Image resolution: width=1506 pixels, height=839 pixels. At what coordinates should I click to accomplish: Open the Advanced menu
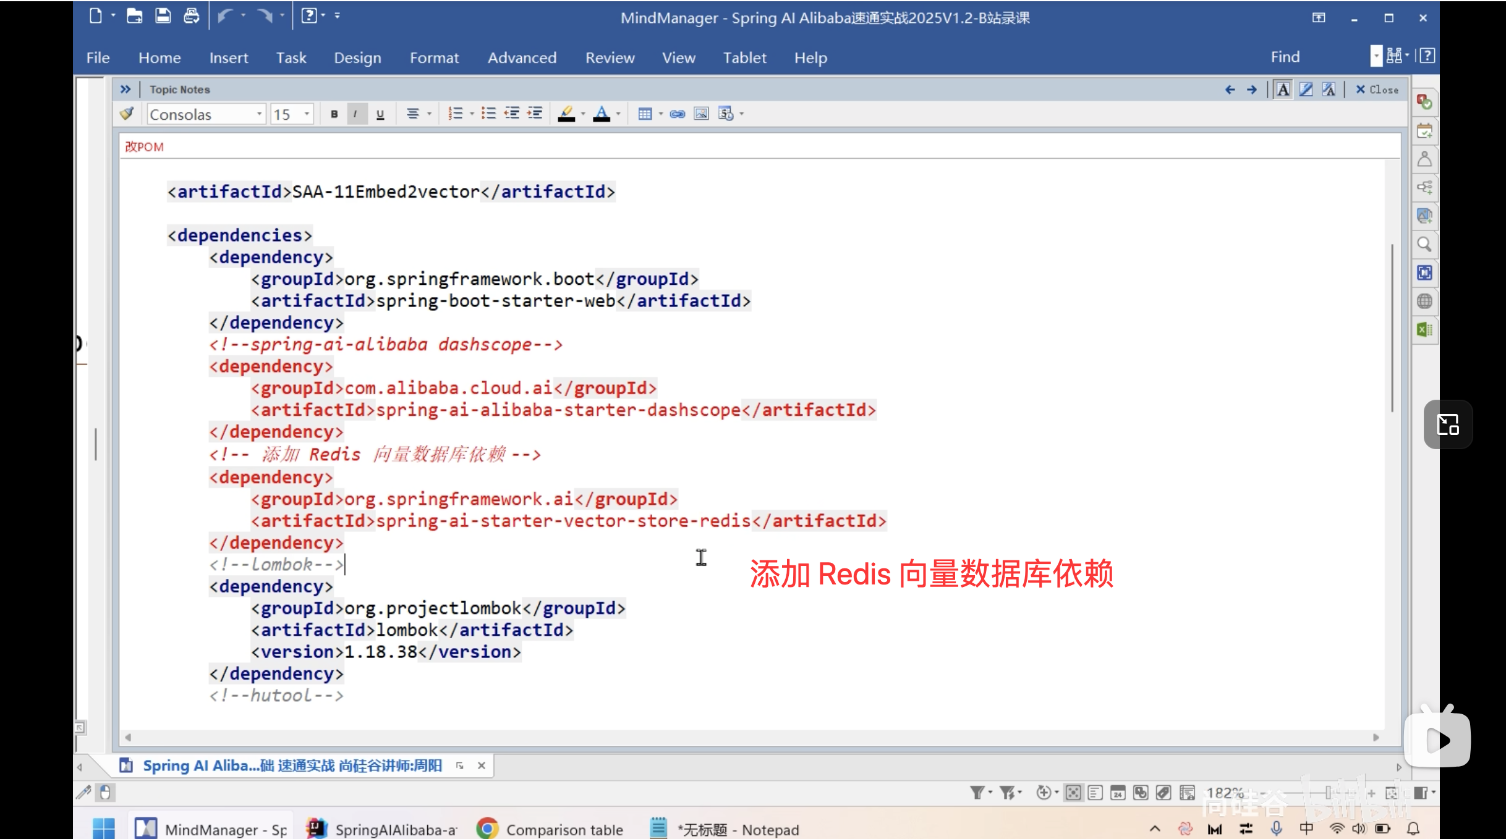coord(522,57)
